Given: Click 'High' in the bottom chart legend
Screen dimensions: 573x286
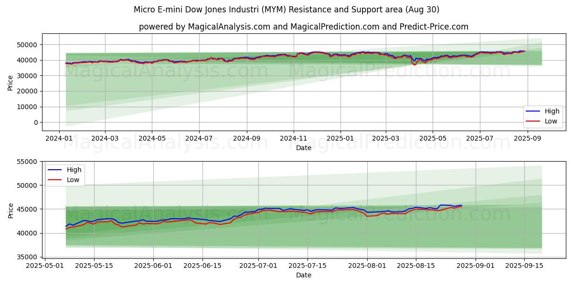Looking at the screenshot, I should 74,170.
